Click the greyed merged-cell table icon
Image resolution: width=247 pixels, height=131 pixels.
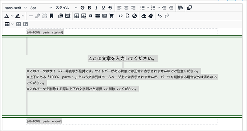[x=25, y=24]
